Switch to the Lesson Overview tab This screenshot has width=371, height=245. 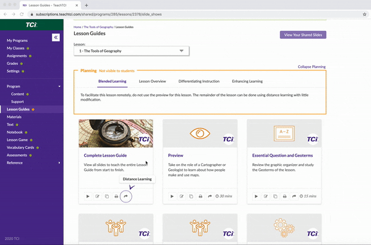point(152,81)
